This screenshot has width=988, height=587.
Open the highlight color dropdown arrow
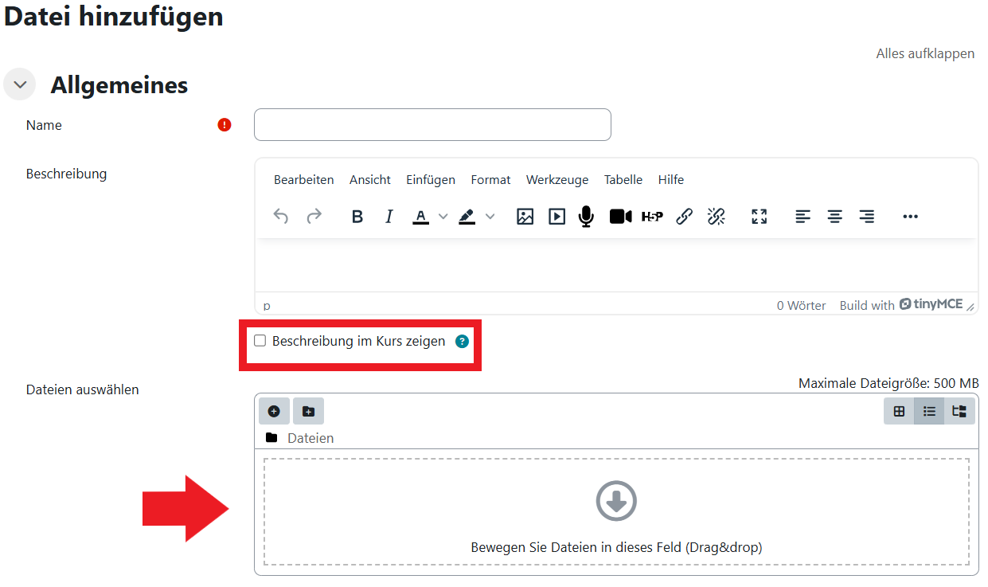pyautogui.click(x=490, y=217)
